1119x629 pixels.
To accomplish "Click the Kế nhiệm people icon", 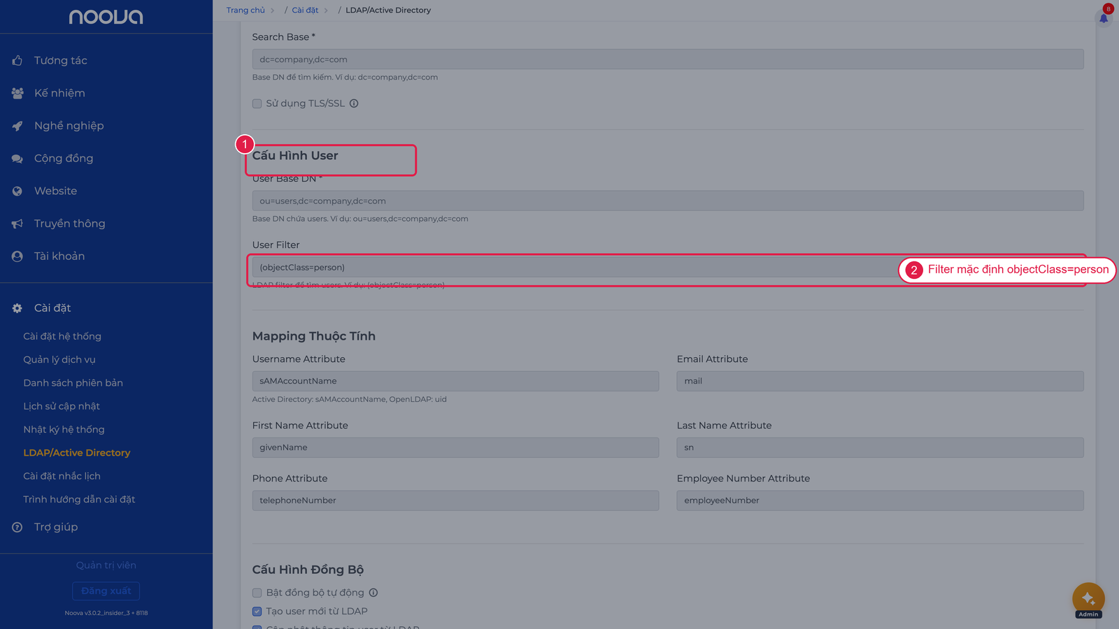I will pos(17,93).
